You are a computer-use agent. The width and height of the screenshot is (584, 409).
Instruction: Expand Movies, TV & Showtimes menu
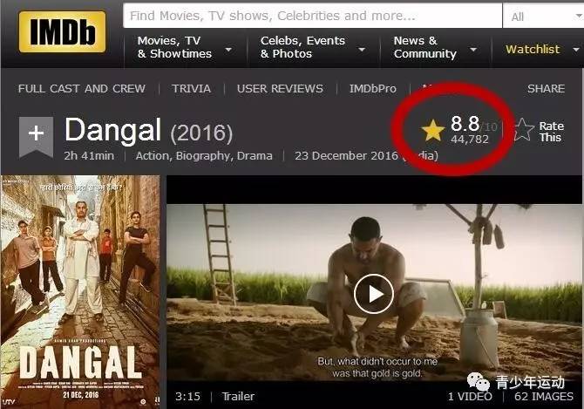(185, 47)
